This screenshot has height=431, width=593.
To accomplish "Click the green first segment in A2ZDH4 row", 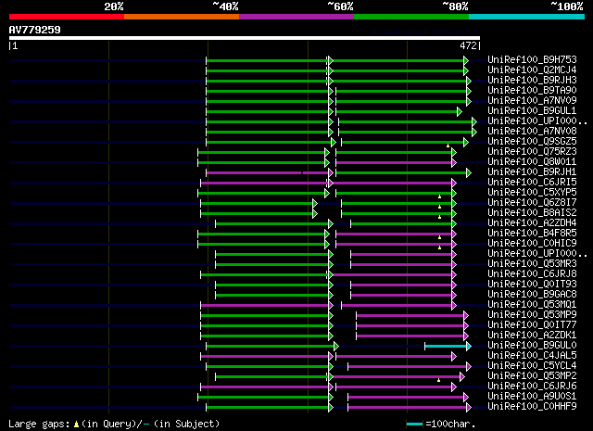I will pos(274,224).
